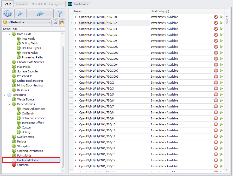233x176 pixels.
Task: Open the Haul Infinity tab
Action: [78, 4]
